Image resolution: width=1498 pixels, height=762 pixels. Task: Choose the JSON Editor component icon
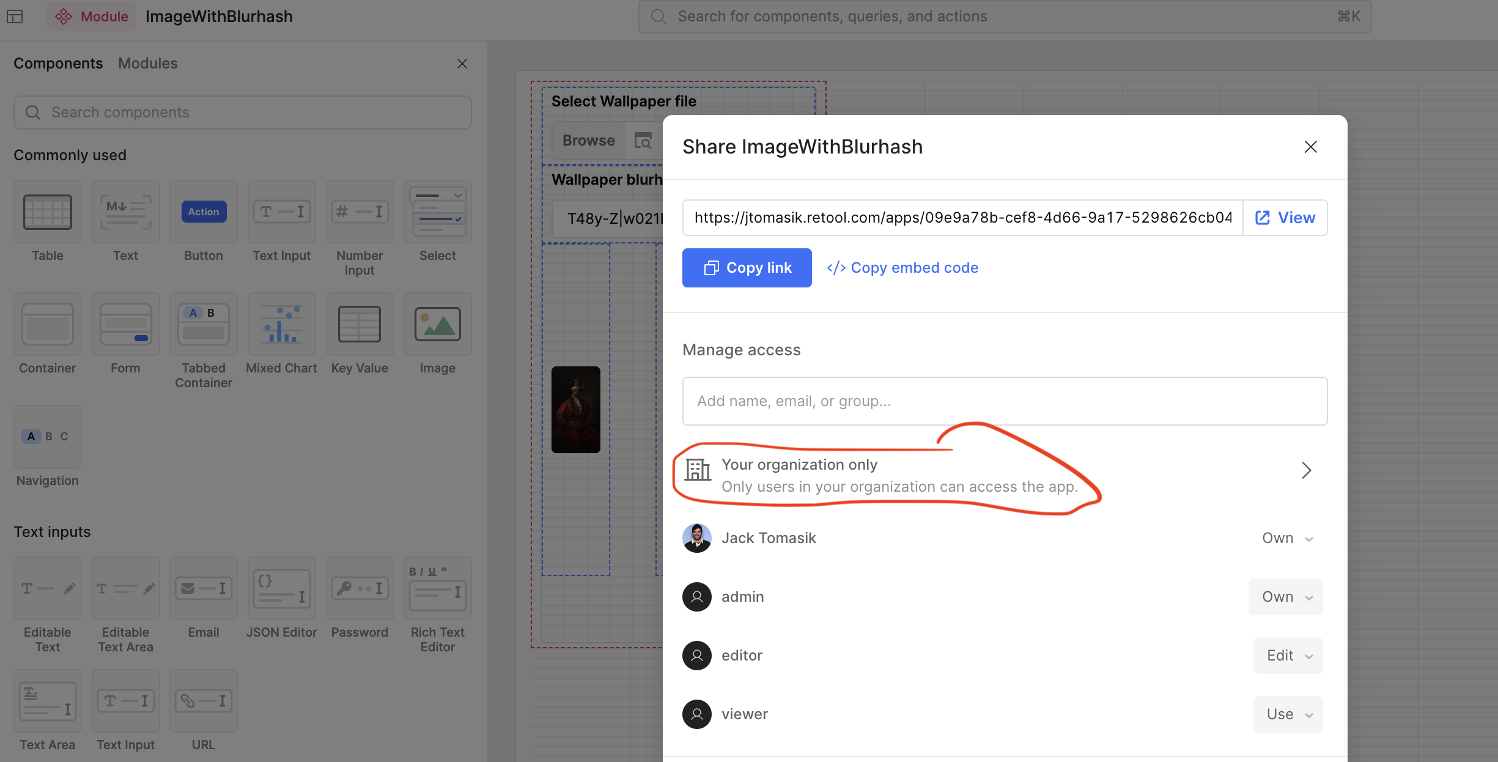coord(281,589)
